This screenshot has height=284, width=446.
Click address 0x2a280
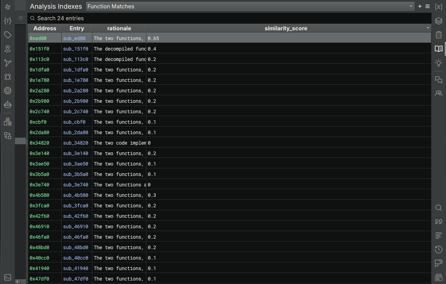click(39, 91)
